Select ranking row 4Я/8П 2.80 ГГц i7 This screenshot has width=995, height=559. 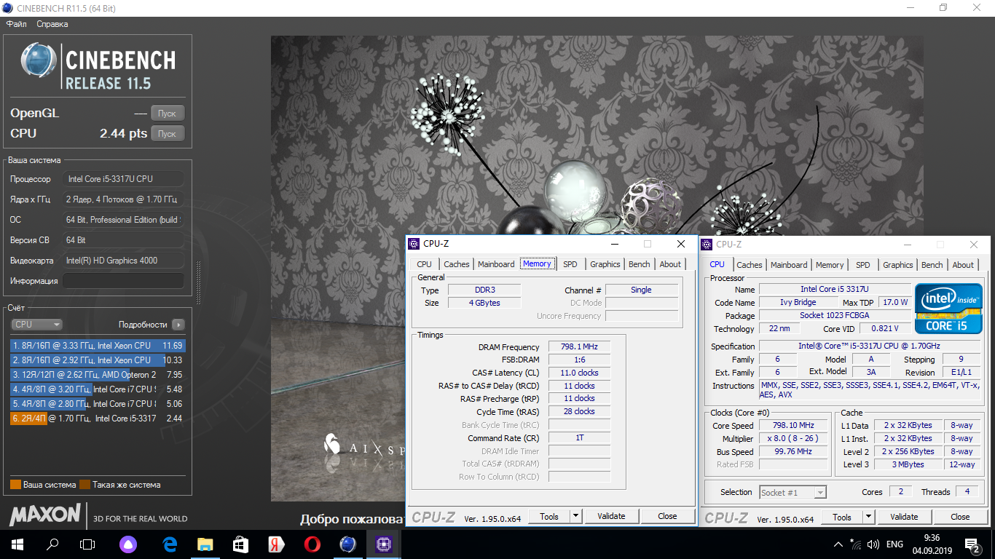pos(97,404)
